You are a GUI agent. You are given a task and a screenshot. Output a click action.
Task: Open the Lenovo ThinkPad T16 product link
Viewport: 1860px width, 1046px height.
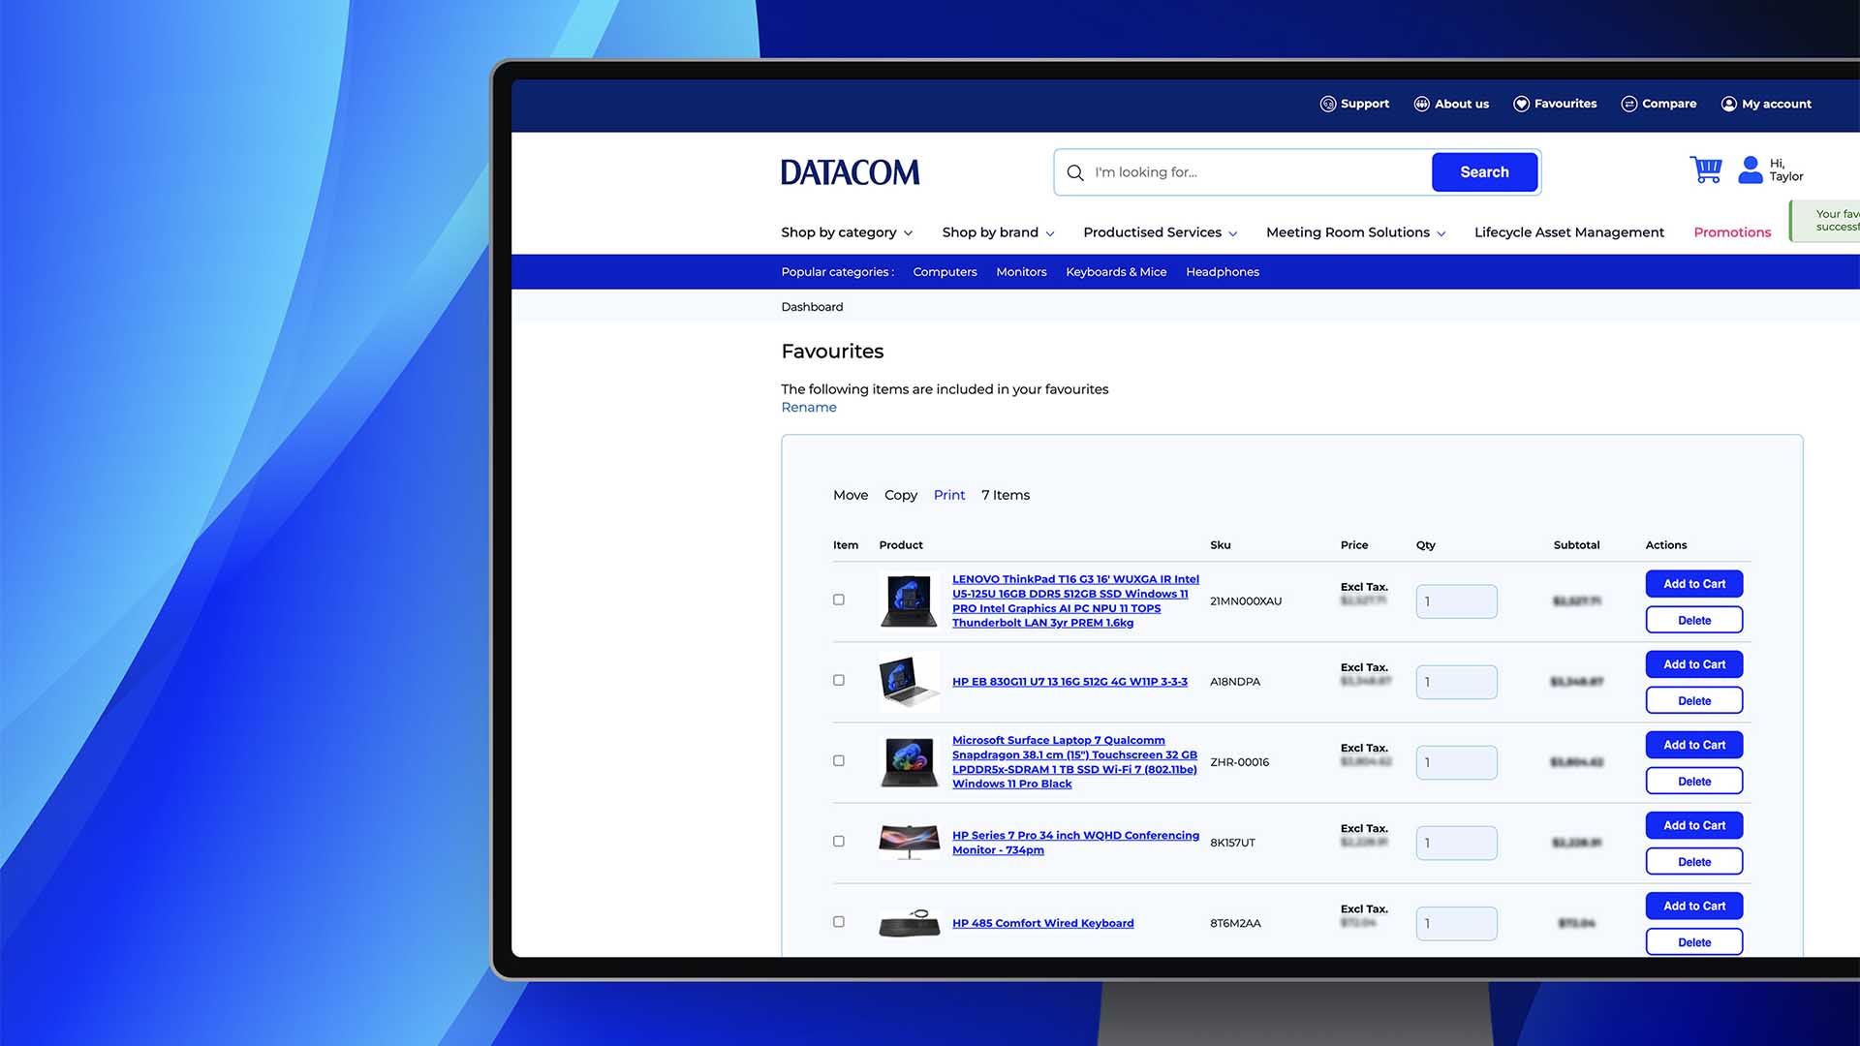pyautogui.click(x=1075, y=600)
